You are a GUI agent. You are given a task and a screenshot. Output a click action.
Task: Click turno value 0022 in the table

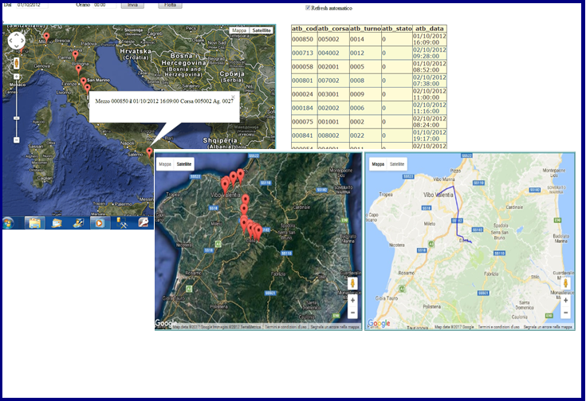pos(357,136)
